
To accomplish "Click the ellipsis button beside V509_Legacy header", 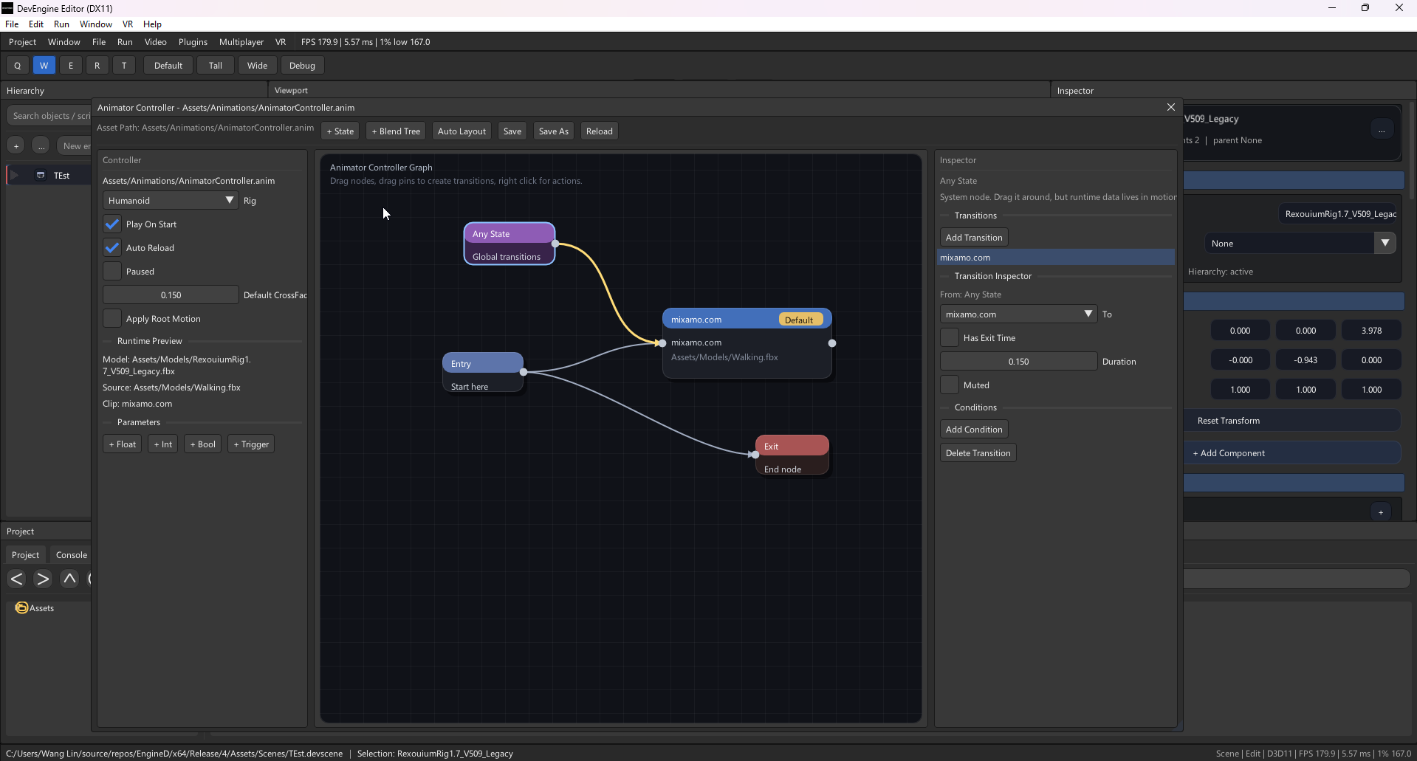I will (1382, 130).
